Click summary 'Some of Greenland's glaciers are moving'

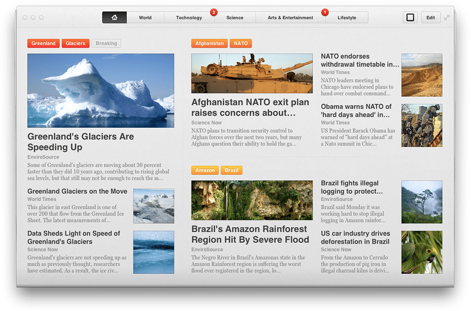click(x=98, y=172)
